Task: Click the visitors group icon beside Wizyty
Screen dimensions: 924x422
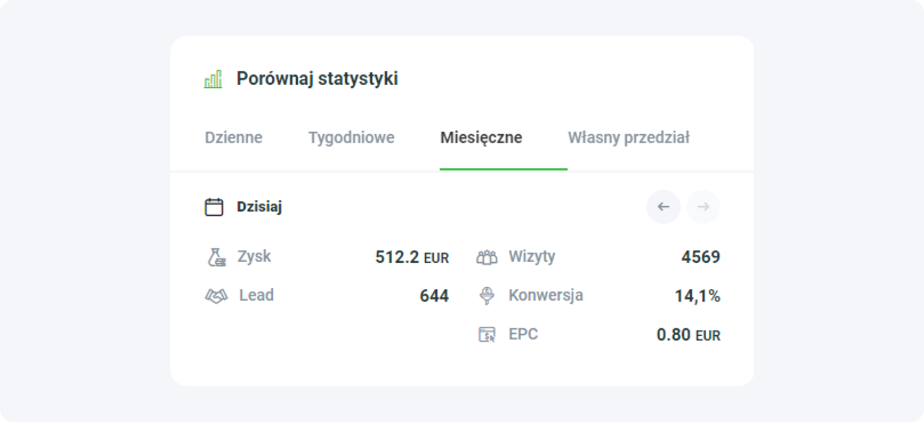Action: [487, 256]
